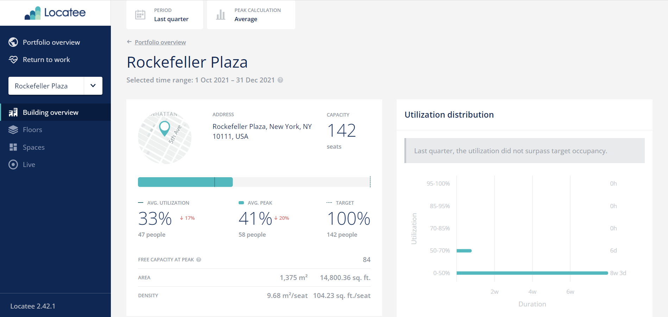Viewport: 668px width, 317px height.
Task: Click the Avg. Peak 41% value
Action: pyautogui.click(x=256, y=218)
